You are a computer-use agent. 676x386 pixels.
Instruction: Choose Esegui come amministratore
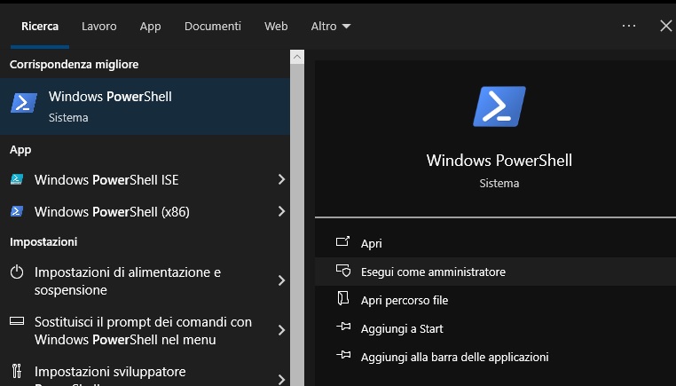click(495, 272)
